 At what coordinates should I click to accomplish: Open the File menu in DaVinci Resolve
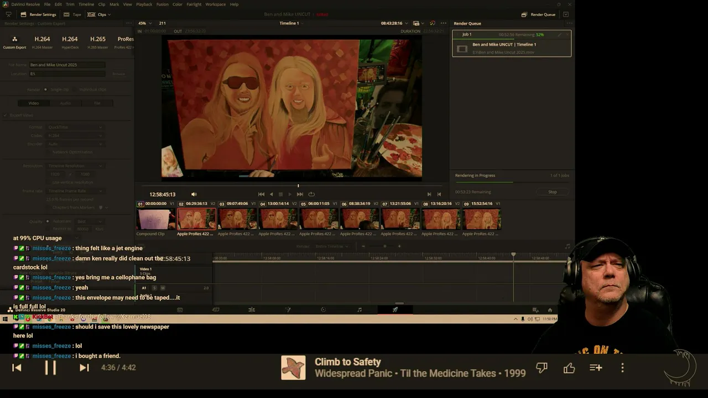[47, 4]
